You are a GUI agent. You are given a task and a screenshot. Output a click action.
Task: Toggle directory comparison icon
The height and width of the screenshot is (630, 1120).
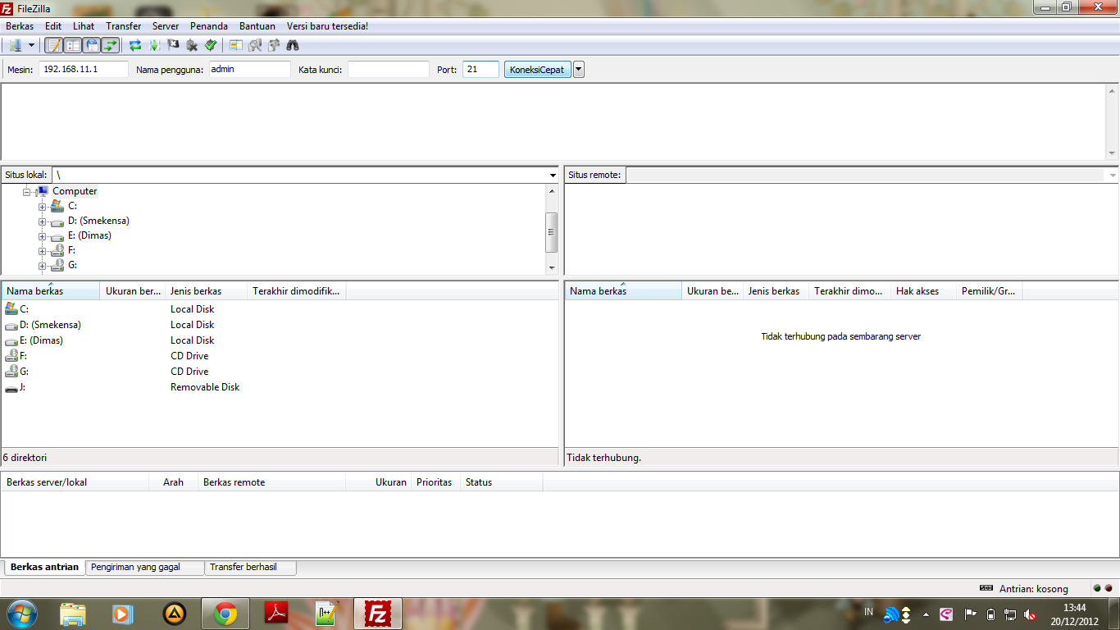(x=255, y=45)
